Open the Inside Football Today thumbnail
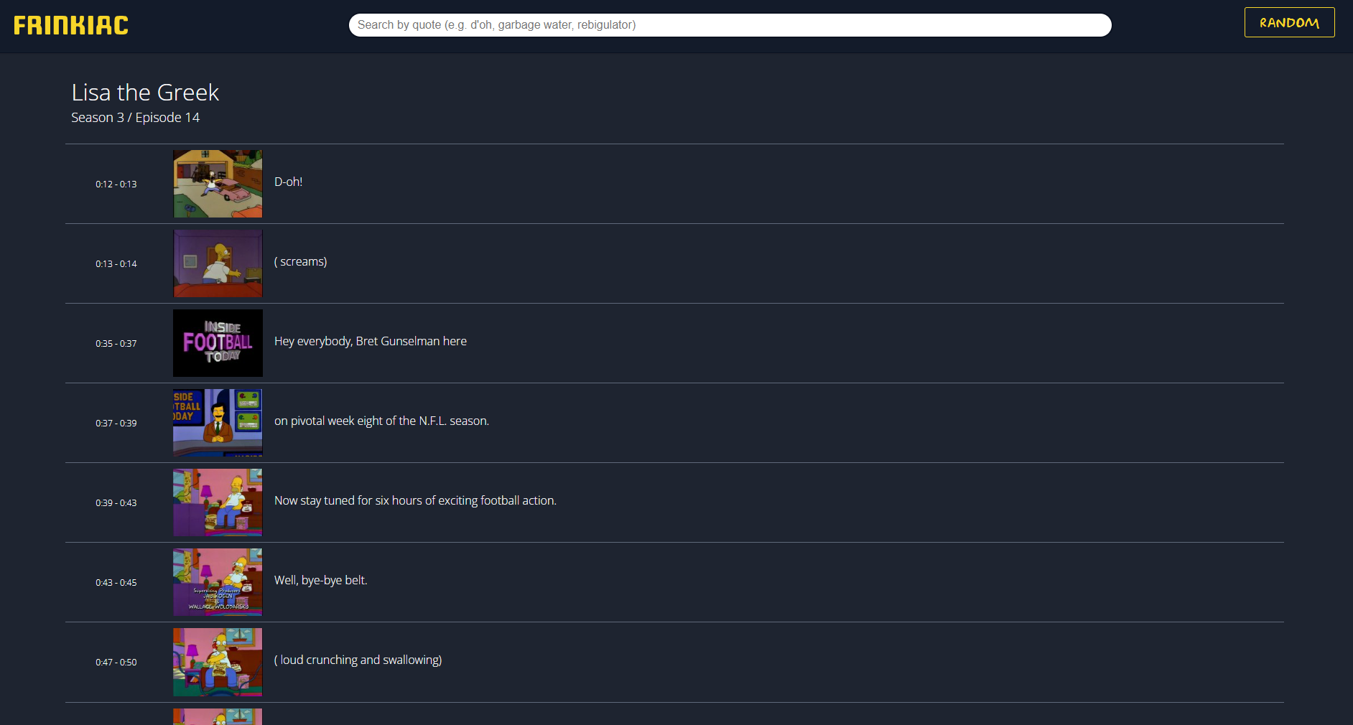 point(218,343)
